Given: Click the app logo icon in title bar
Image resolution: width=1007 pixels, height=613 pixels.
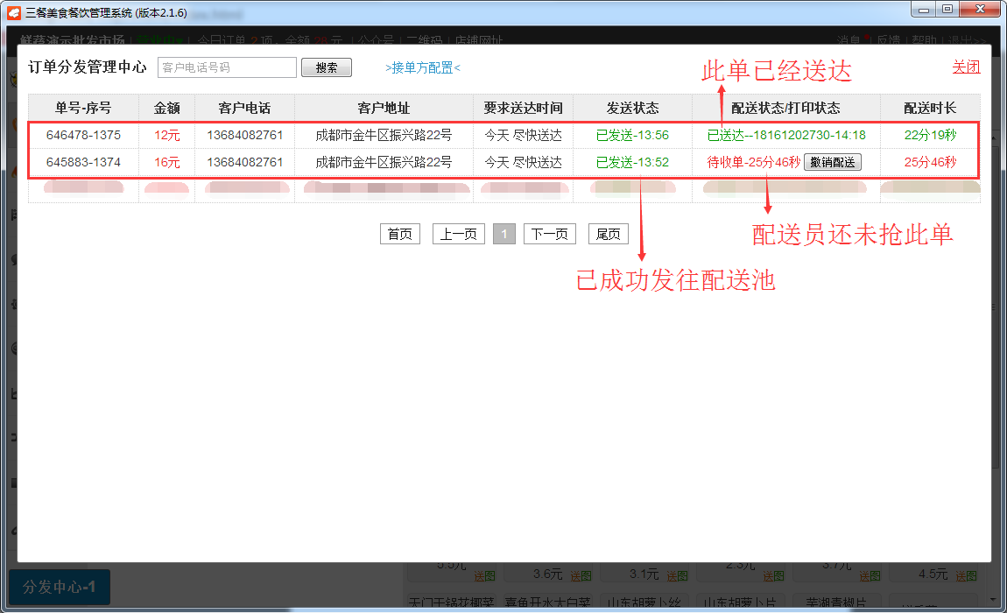Looking at the screenshot, I should tap(14, 11).
